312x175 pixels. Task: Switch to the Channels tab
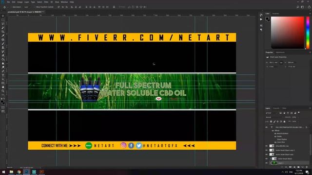[276, 108]
